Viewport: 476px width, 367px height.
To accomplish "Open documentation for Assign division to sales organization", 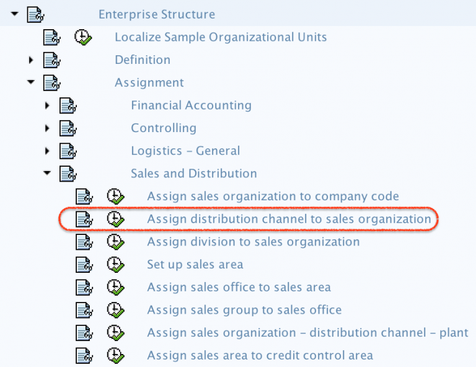I will click(84, 242).
